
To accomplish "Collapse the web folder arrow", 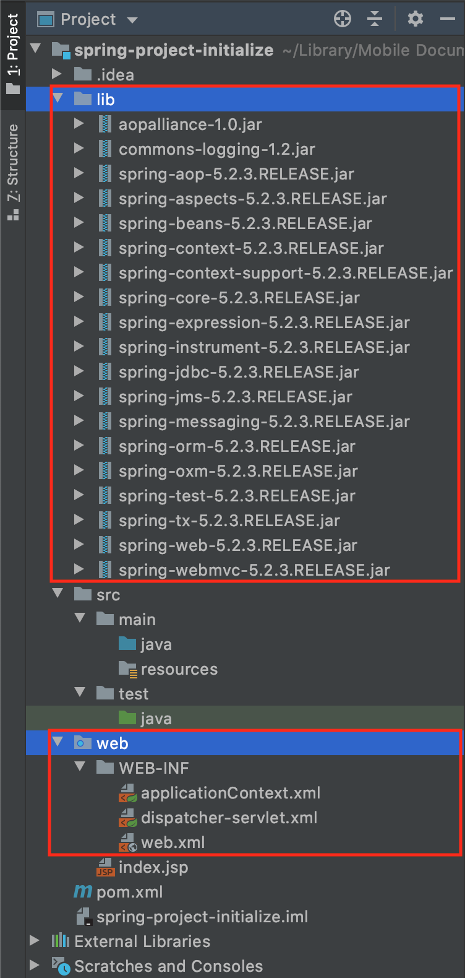I will click(x=58, y=742).
